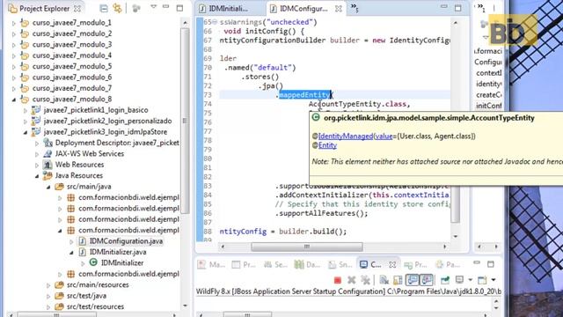Open the Data Source Explorer tab
Screen dimensions: 563x317
point(307,264)
